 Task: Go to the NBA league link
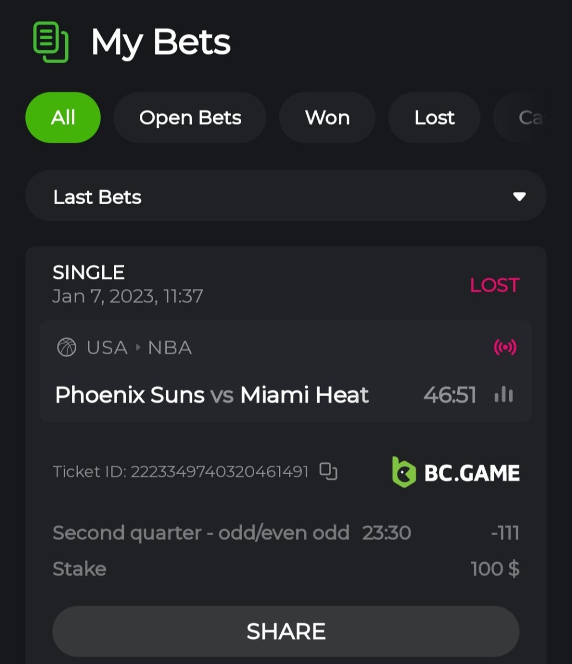coord(170,347)
